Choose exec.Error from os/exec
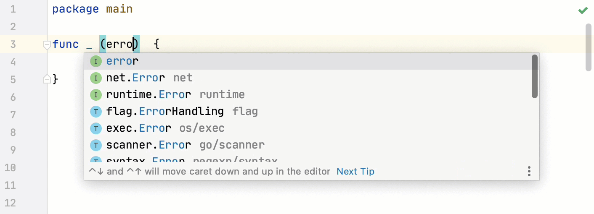 [139, 128]
